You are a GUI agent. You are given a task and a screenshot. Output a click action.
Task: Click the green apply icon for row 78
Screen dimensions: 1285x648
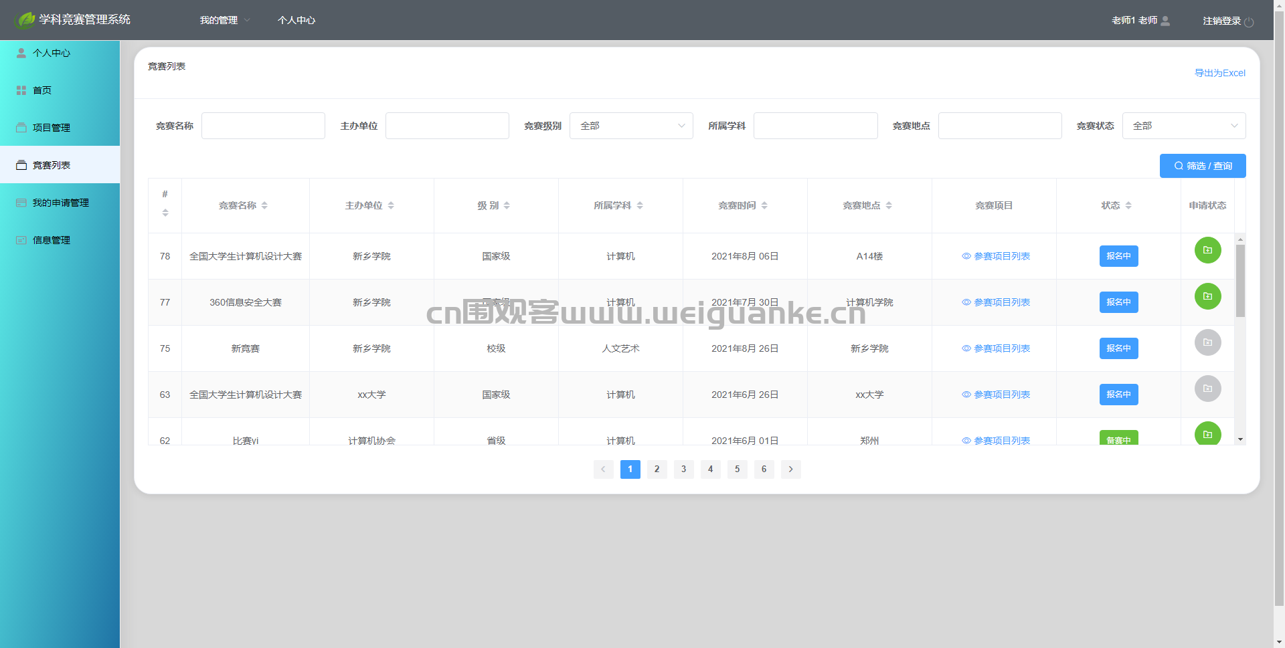pos(1207,250)
